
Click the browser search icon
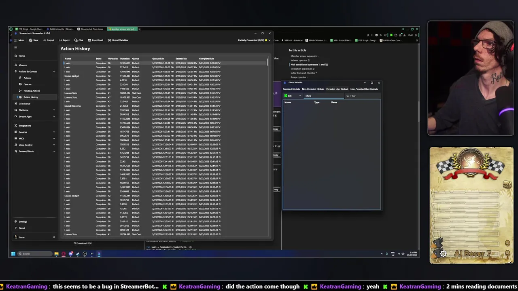403,29
